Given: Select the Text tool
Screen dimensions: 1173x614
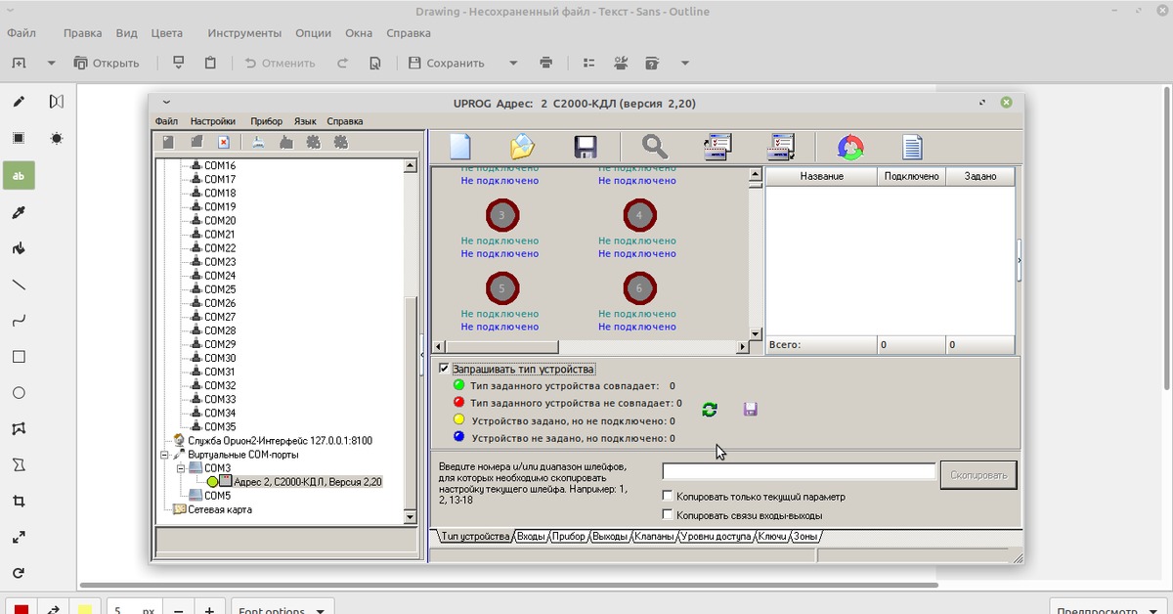Looking at the screenshot, I should 19,175.
